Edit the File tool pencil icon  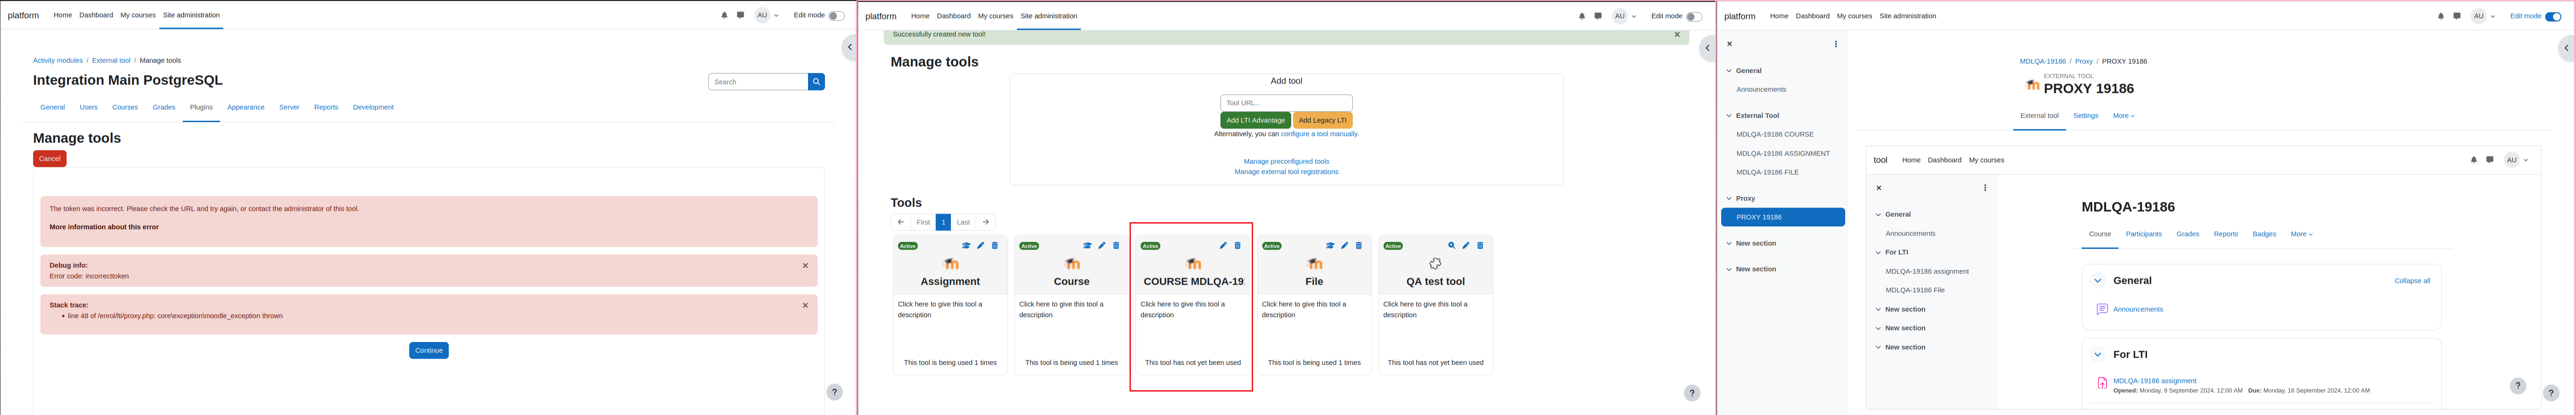(x=1344, y=245)
